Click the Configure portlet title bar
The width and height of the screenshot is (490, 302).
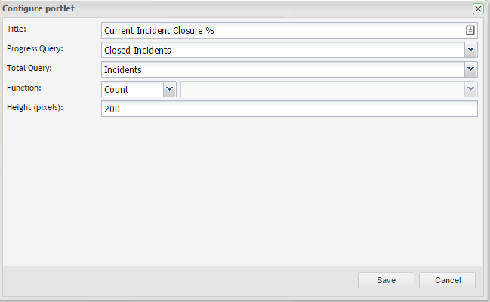227,8
